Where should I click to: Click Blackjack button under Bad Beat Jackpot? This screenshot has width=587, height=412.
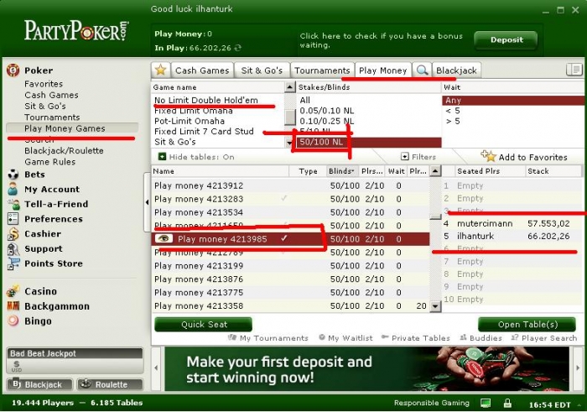(40, 384)
